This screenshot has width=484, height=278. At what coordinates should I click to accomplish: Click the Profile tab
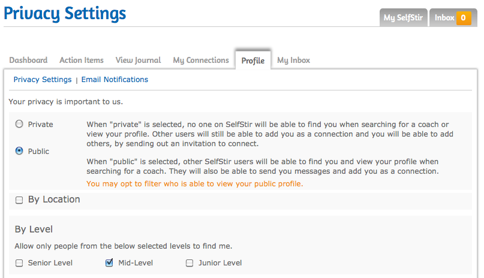coord(253,61)
